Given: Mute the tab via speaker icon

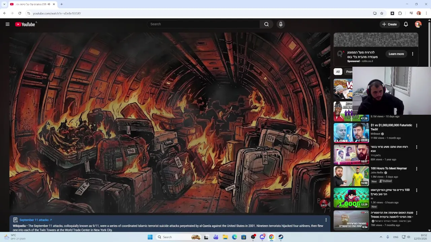Looking at the screenshot, I should click(x=49, y=4).
